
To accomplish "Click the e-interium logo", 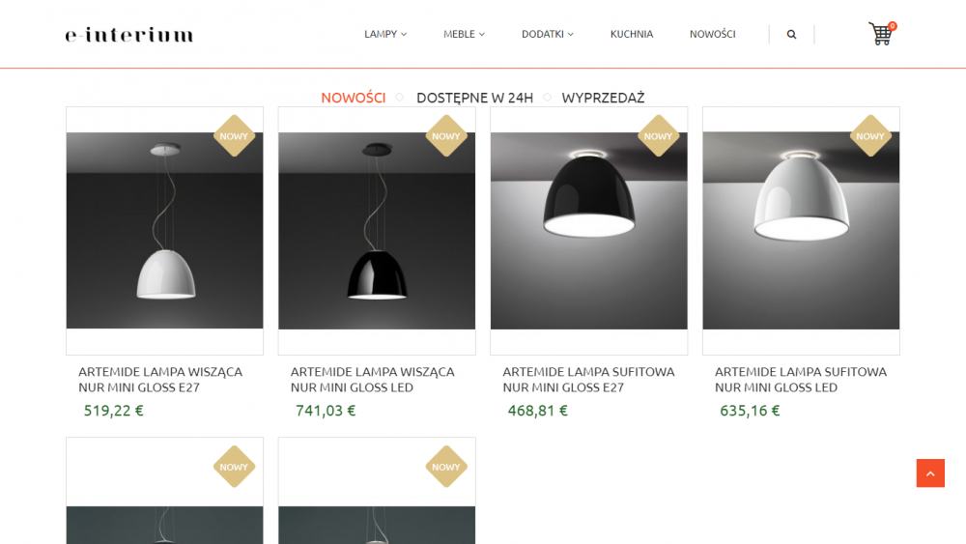I will coord(129,35).
